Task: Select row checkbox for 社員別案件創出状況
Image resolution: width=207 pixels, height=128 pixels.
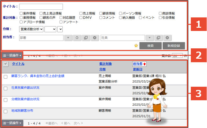Action: 5,88
